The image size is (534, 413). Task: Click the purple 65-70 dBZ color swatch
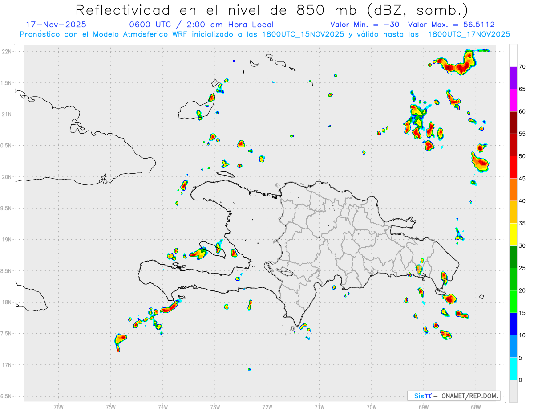tap(513, 78)
